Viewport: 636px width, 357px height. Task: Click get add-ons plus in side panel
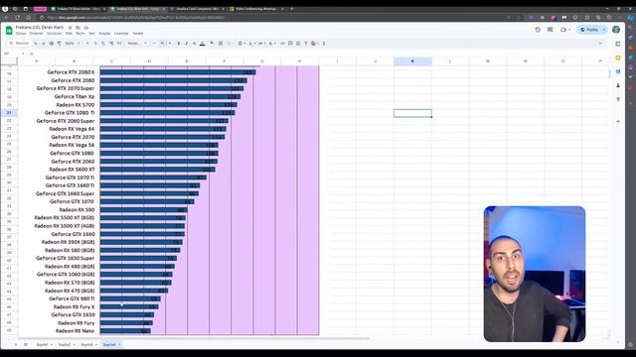coord(618,121)
